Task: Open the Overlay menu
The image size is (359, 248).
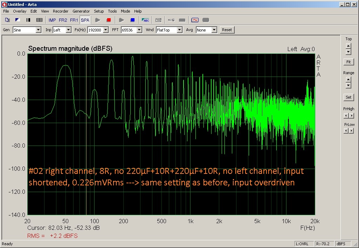Action: point(20,11)
